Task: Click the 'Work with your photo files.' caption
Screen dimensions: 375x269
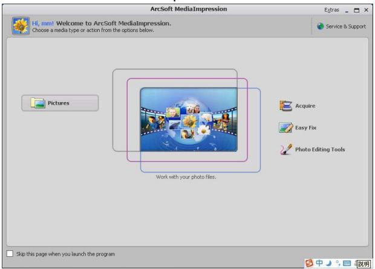Action: pyautogui.click(x=186, y=177)
